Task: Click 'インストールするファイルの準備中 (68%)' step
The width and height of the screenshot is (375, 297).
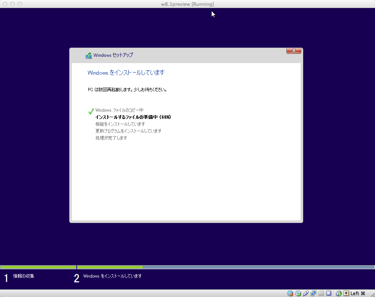Action: point(133,117)
